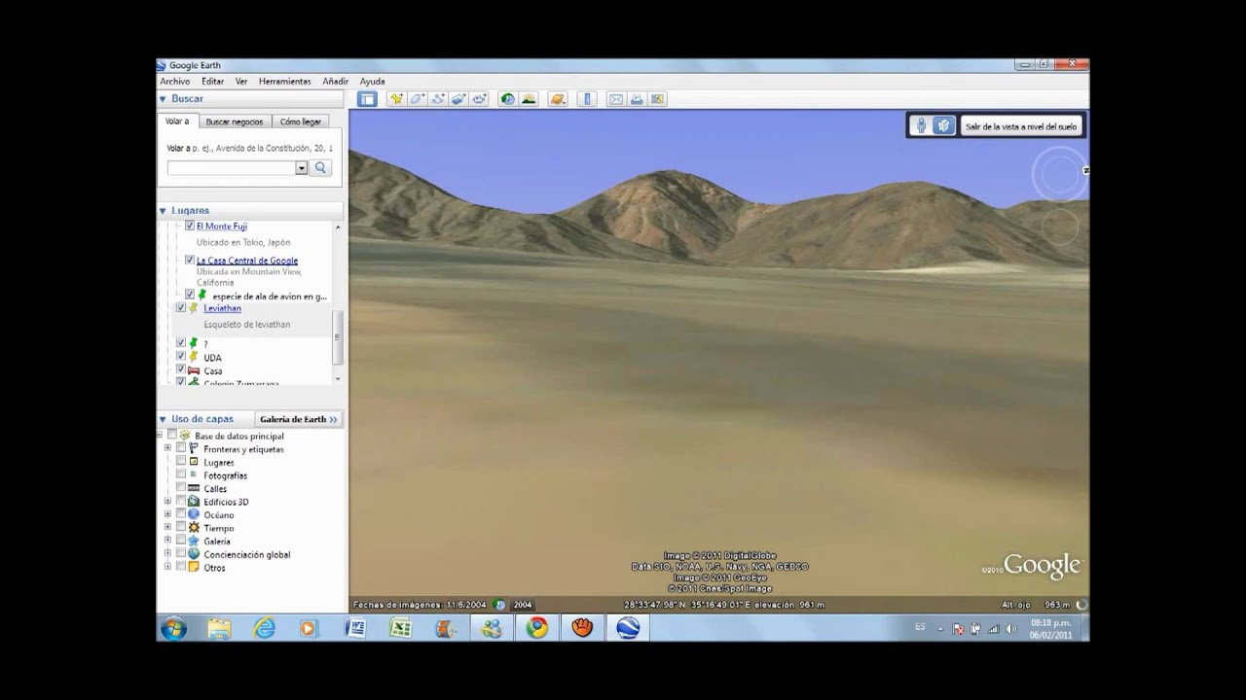Collapse the Buscar panel
1246x700 pixels.
pyautogui.click(x=163, y=99)
